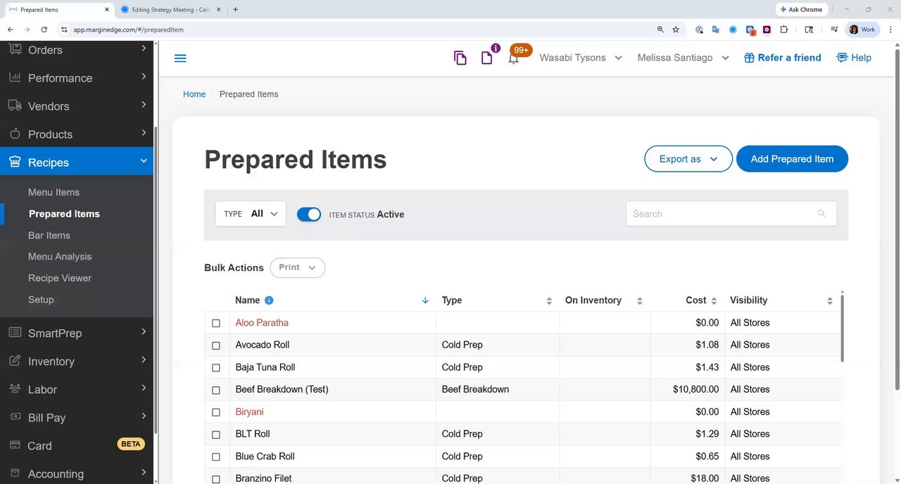Expand the Export as dropdown
The height and width of the screenshot is (484, 901).
pos(688,159)
